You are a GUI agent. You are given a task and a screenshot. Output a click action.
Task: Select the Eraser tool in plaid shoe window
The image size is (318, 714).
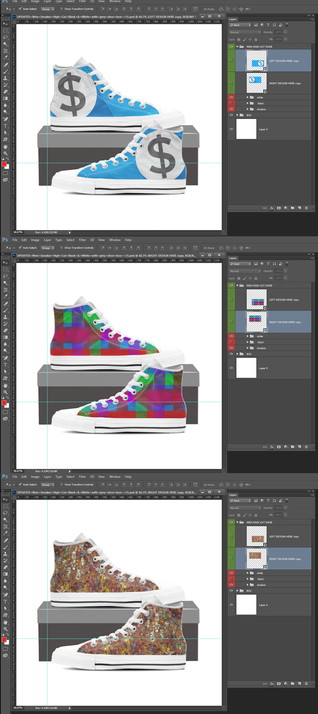coord(5,330)
